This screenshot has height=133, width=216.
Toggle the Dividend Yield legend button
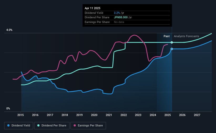click(x=19, y=126)
